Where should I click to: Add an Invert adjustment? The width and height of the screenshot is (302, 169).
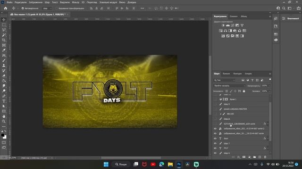223,36
